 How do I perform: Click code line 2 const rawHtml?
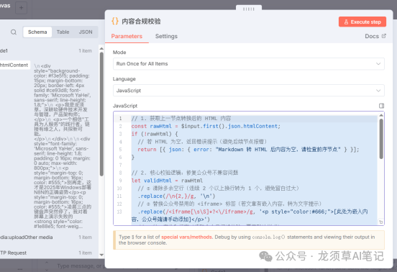206,126
